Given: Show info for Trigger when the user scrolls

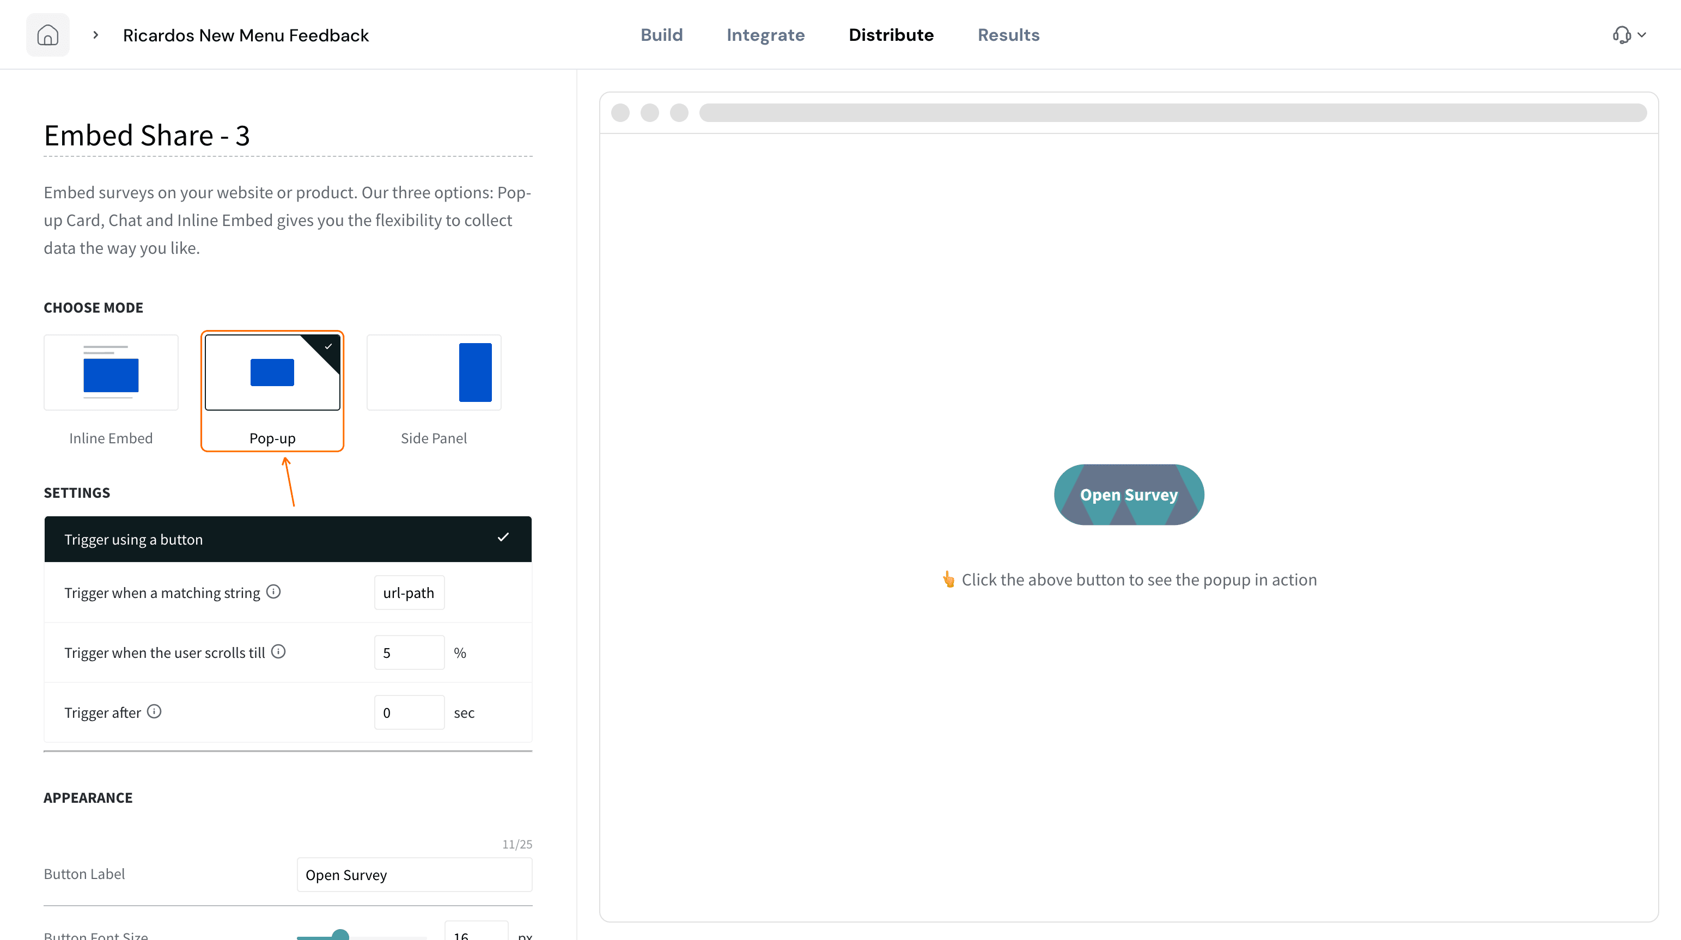Looking at the screenshot, I should (279, 652).
